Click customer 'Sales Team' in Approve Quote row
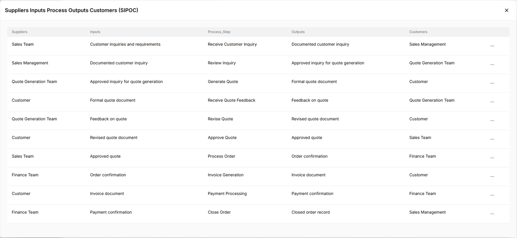Screen dimensions: 517x238 pos(420,138)
